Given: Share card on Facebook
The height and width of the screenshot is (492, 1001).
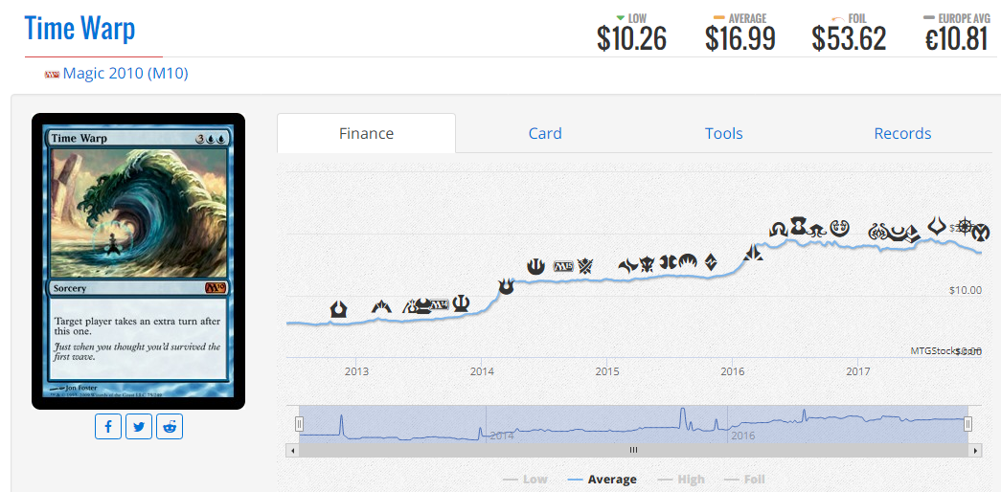Looking at the screenshot, I should (108, 427).
